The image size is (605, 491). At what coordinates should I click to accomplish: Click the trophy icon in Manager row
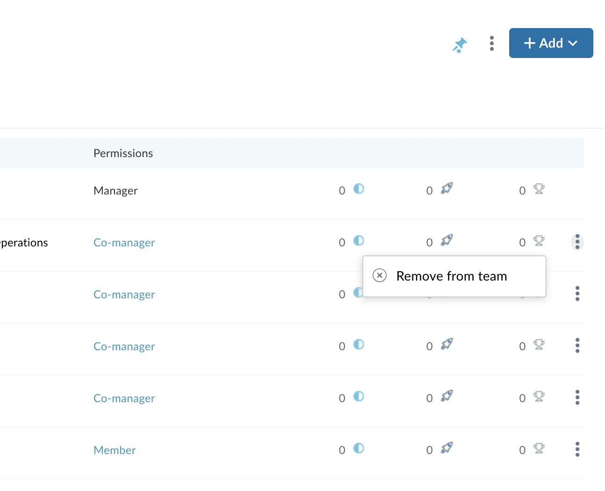point(539,189)
